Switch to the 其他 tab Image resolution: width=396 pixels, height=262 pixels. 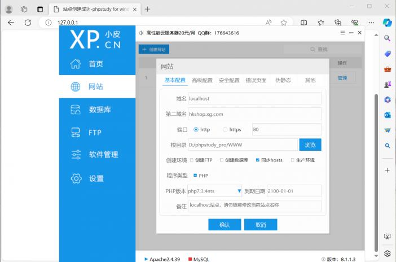pyautogui.click(x=310, y=80)
